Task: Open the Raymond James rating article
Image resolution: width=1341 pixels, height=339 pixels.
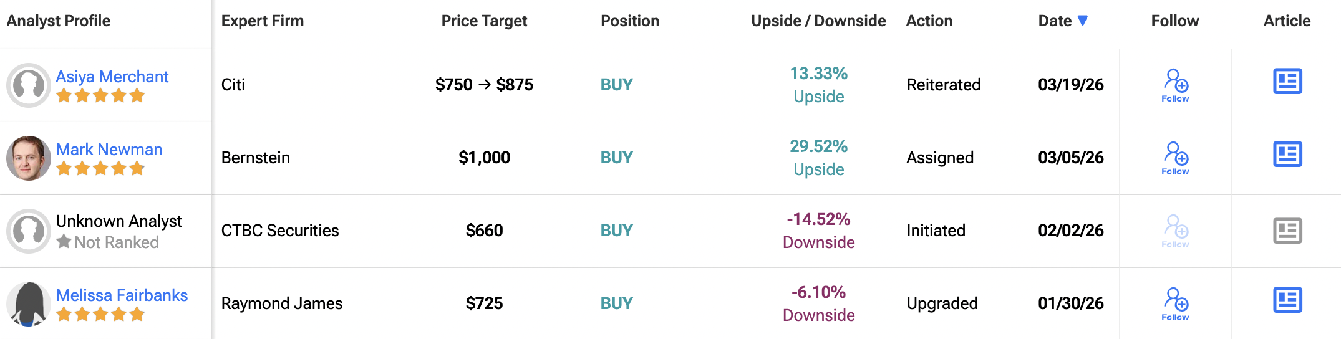Action: (1287, 300)
